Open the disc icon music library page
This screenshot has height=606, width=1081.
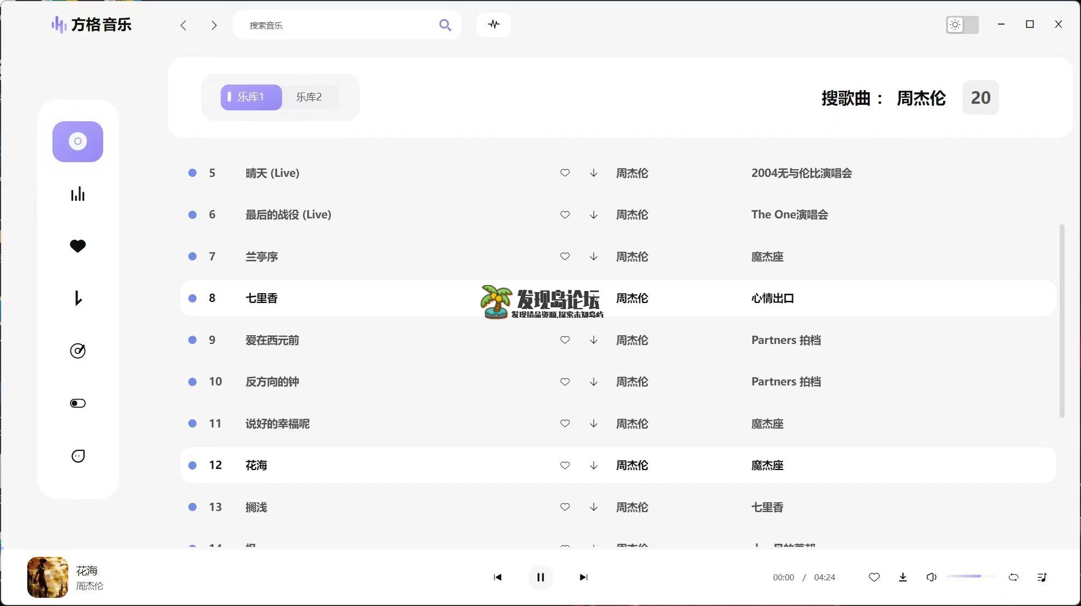[x=78, y=141]
